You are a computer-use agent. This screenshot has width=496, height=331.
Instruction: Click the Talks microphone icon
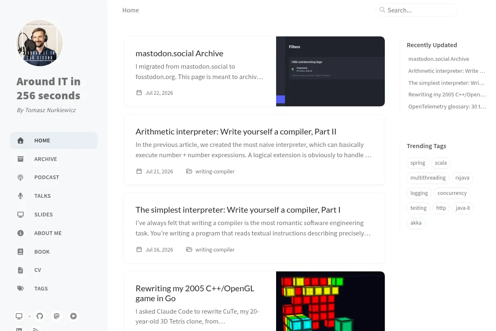[20, 196]
